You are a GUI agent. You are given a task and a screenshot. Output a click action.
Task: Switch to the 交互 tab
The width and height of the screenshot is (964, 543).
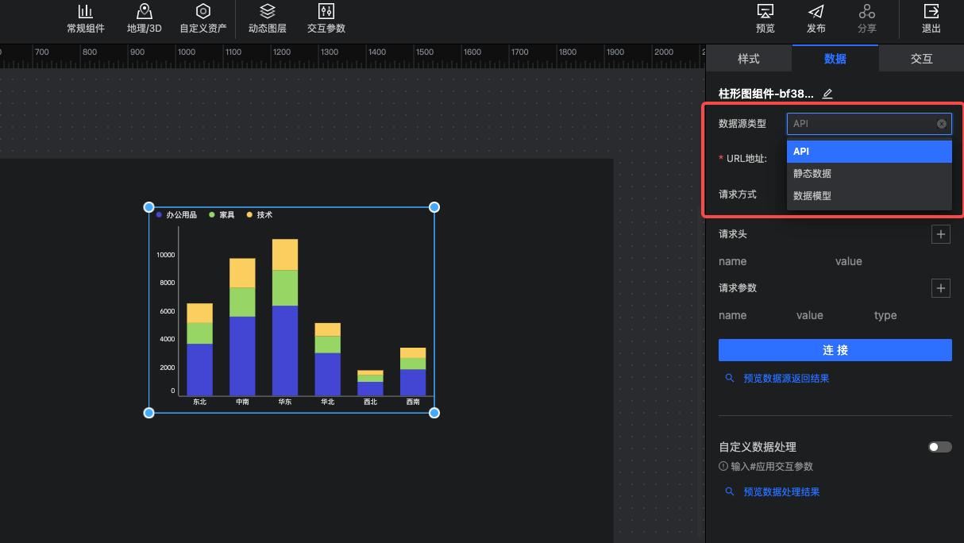[922, 59]
